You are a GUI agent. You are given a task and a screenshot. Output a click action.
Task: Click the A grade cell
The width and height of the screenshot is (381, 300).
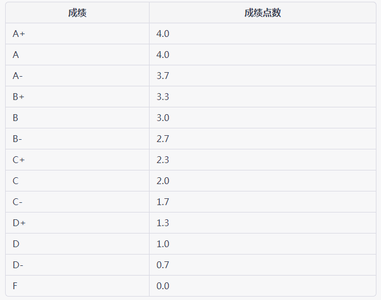tap(77, 55)
